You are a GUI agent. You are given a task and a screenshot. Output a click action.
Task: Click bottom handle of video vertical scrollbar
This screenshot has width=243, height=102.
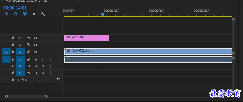[x=233, y=53]
